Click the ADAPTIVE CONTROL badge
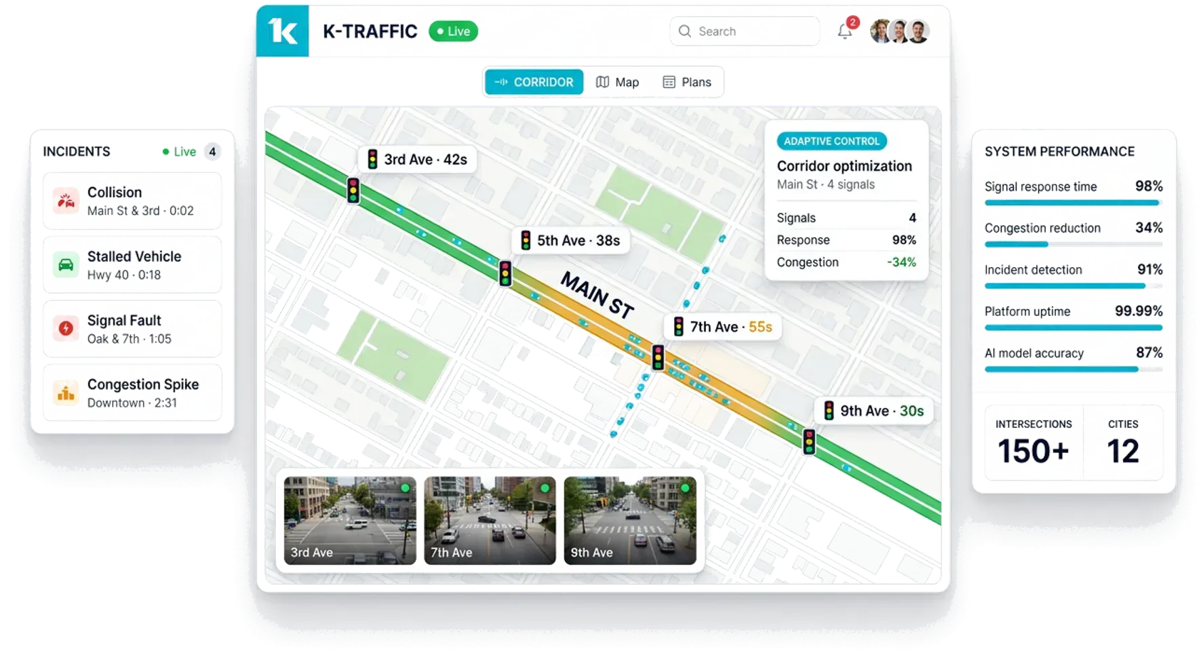 [x=831, y=141]
